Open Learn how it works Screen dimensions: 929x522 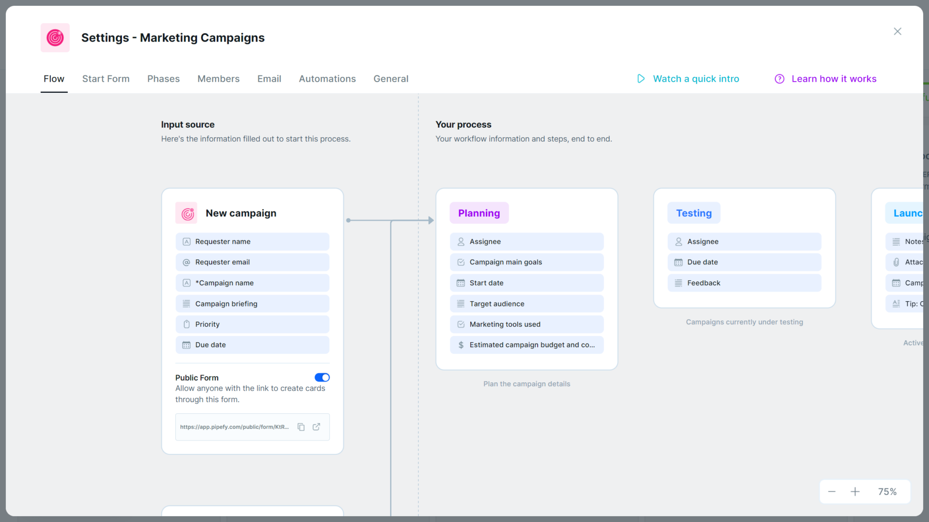pyautogui.click(x=834, y=78)
